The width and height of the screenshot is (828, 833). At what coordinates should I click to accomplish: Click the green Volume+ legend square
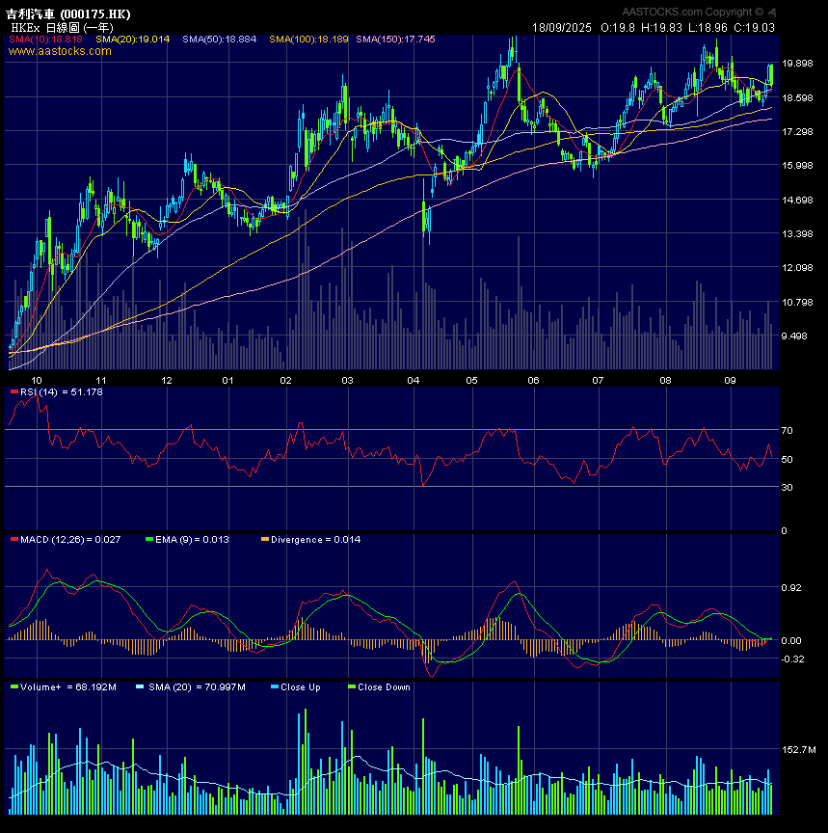pos(14,686)
